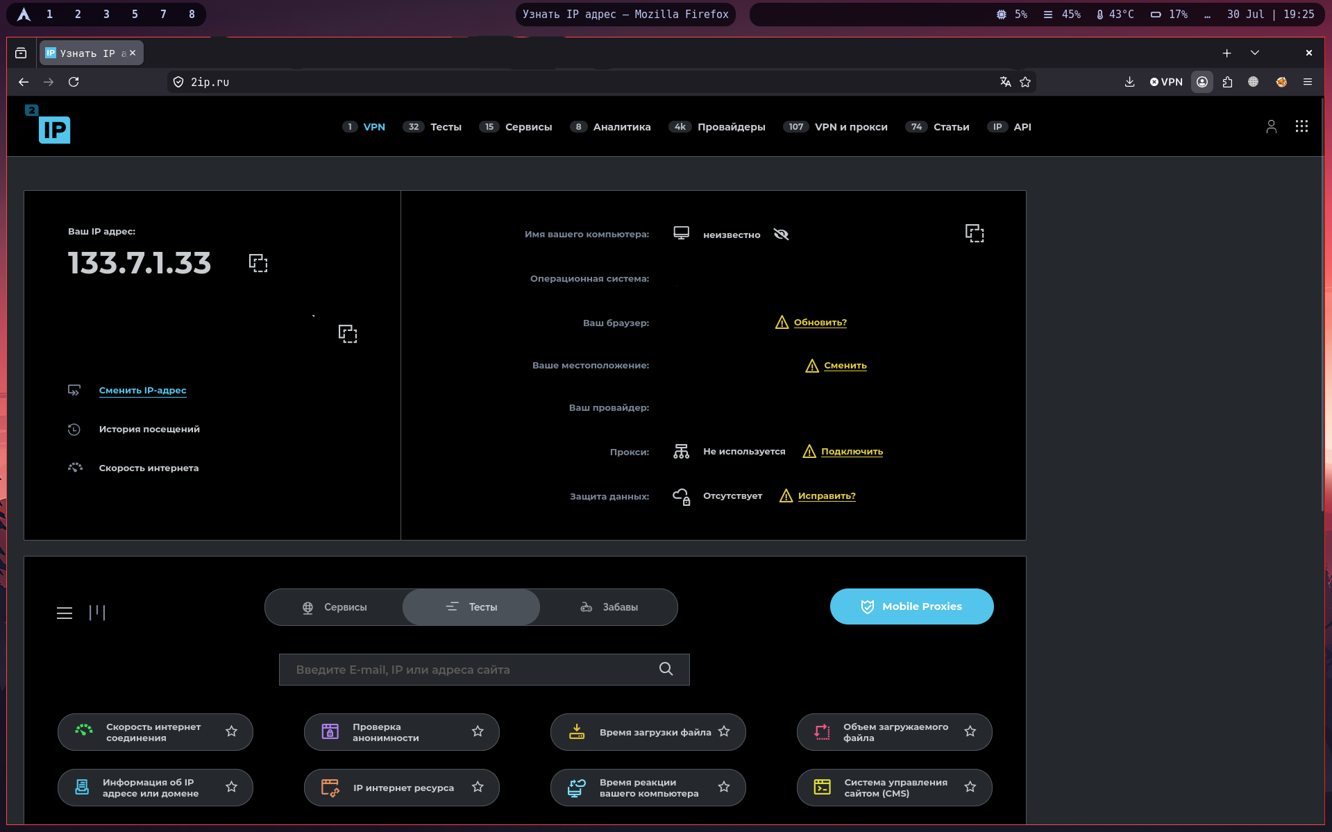
Task: Click Сменить location link
Action: (845, 366)
